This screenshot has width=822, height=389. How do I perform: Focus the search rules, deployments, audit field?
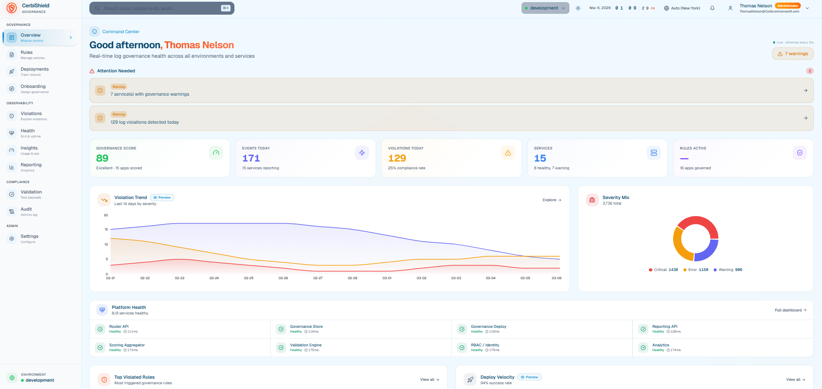pyautogui.click(x=162, y=8)
